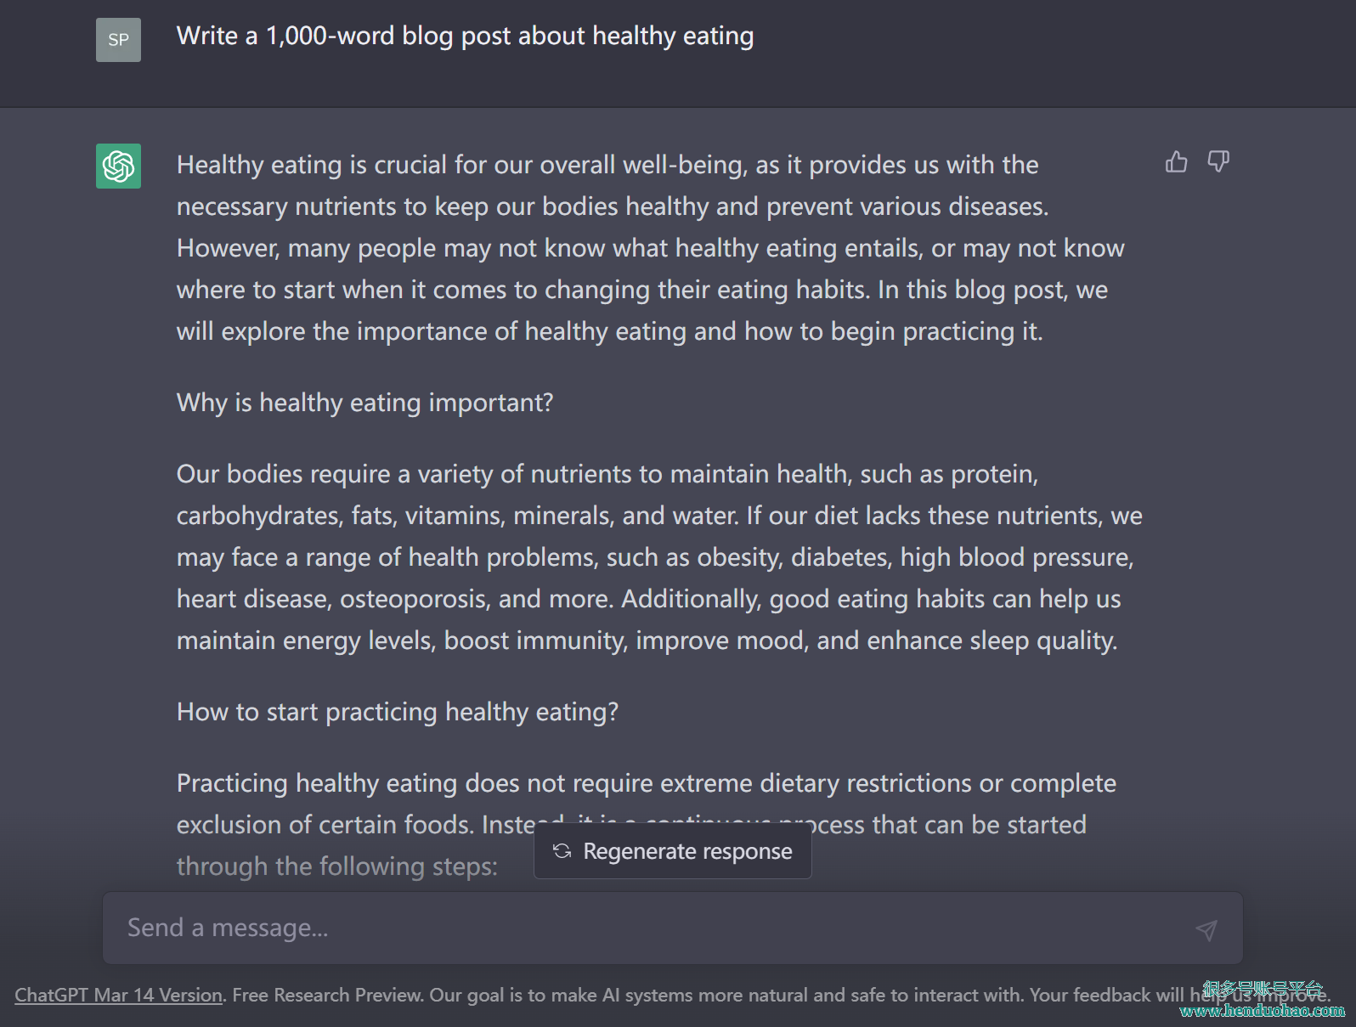This screenshot has height=1027, width=1356.
Task: Click the circular arrows icon beside Regenerate
Action: point(562,851)
